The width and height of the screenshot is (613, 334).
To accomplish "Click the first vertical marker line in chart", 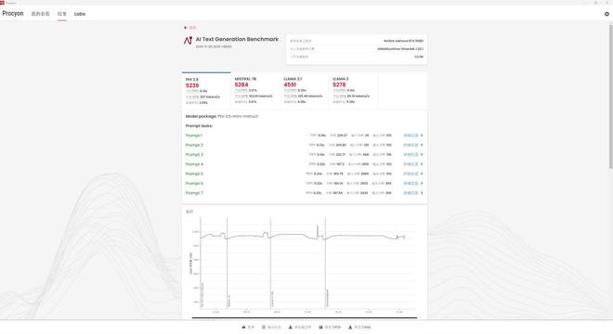I will pyautogui.click(x=201, y=263).
